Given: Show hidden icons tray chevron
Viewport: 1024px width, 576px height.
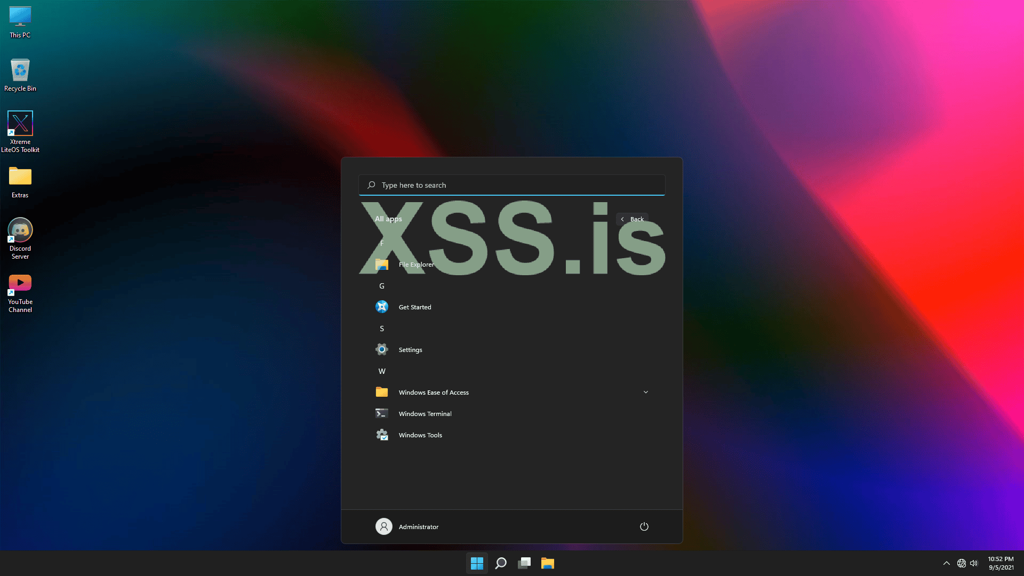Looking at the screenshot, I should 946,563.
